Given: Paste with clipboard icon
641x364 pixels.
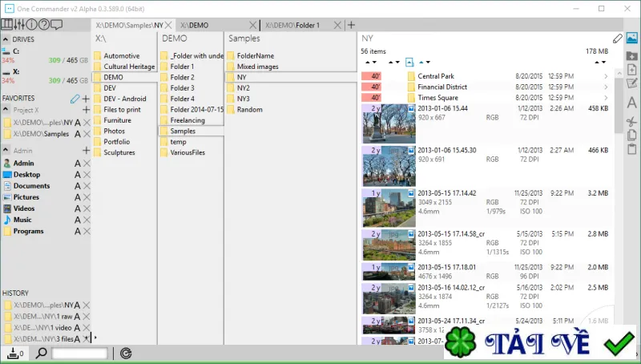Looking at the screenshot, I should pyautogui.click(x=631, y=149).
